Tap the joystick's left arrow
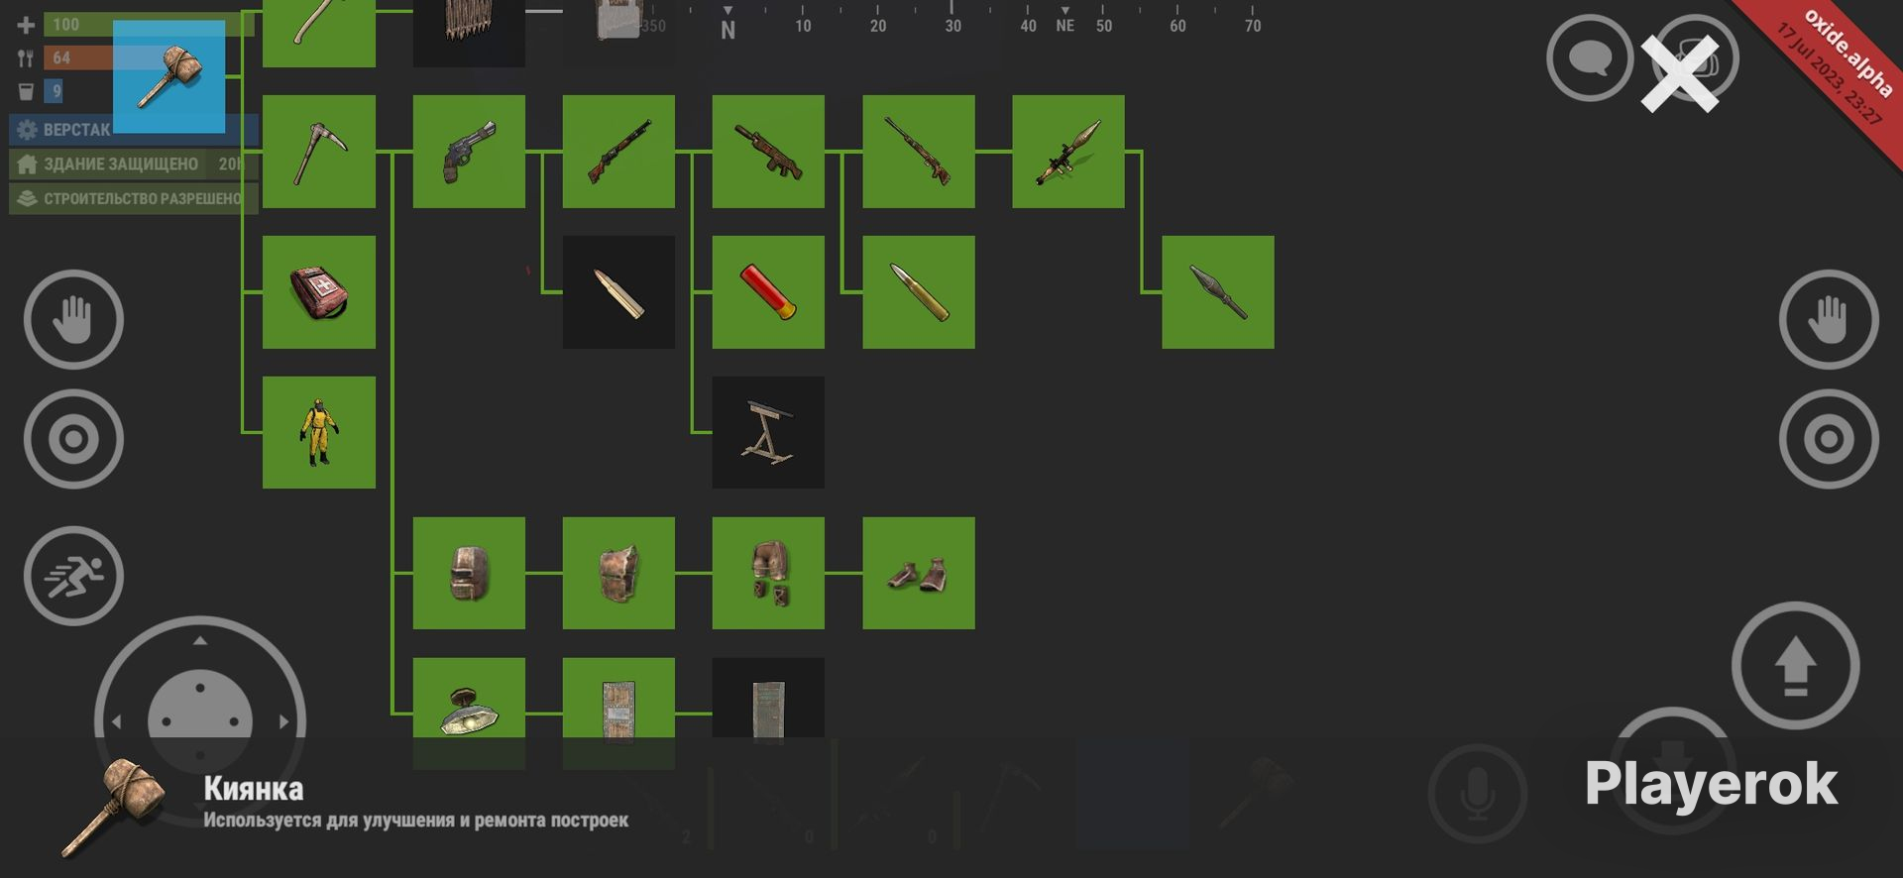 (116, 721)
